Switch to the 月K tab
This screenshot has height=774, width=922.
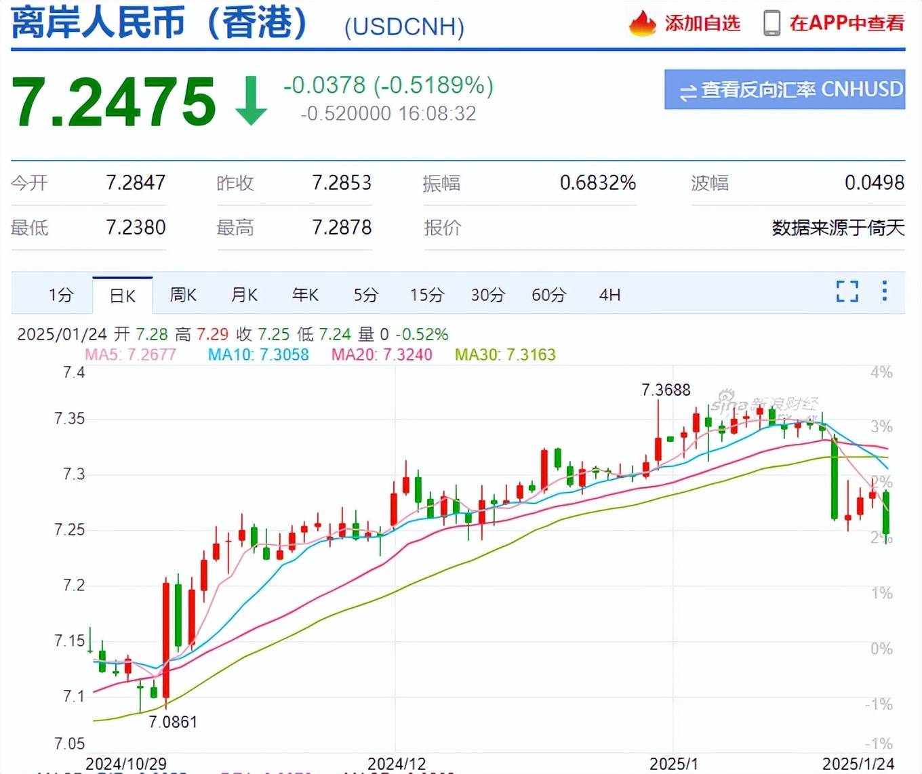244,294
